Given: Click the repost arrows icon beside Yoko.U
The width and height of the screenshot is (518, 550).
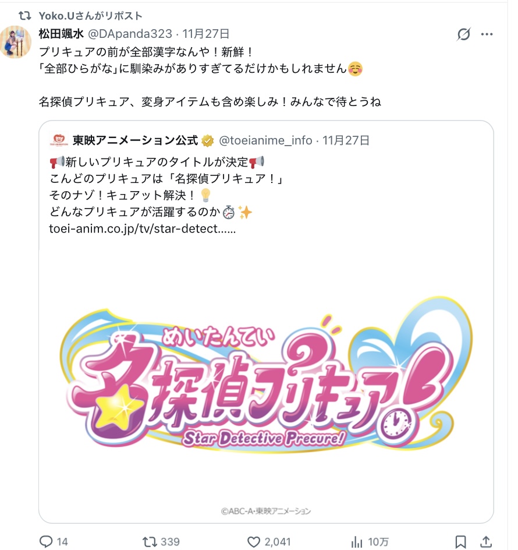Looking at the screenshot, I should tap(24, 16).
